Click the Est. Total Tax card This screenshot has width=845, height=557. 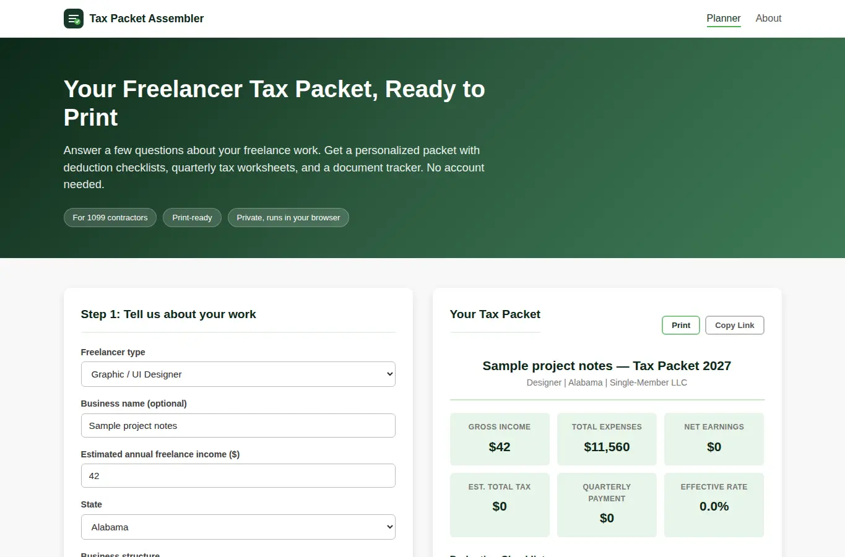click(x=500, y=505)
